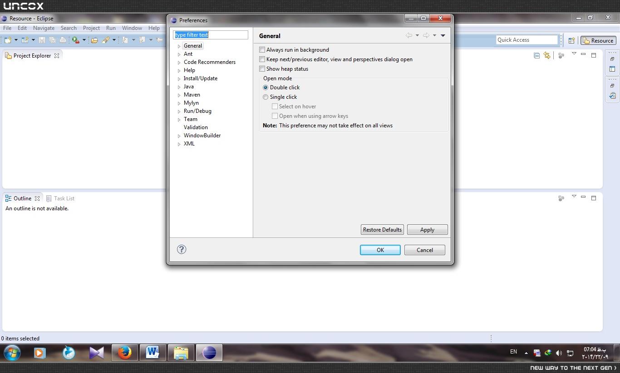Open the Edit menu
The width and height of the screenshot is (620, 373).
click(22, 28)
